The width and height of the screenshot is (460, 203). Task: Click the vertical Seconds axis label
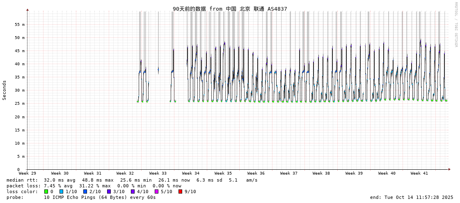5,90
